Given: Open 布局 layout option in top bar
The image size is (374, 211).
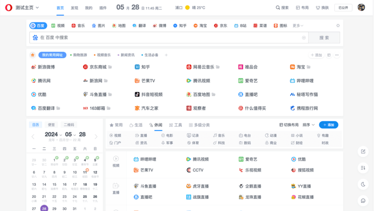Looking at the screenshot, I should pyautogui.click(x=302, y=7).
